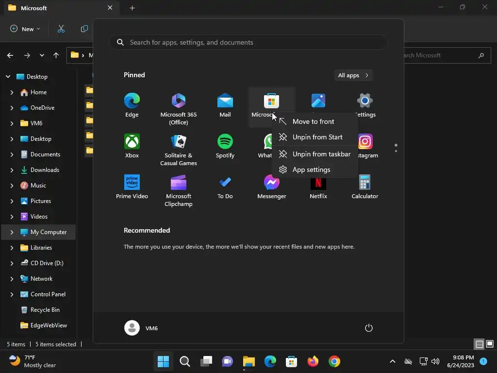Choose Unpin from taskbar

tap(315, 154)
